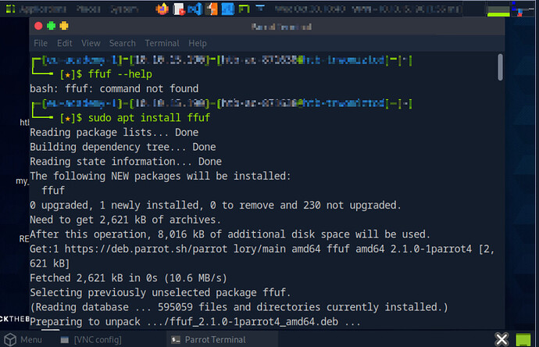539x347 pixels.
Task: Click 'Fetched 2,621 kB in 0s' line
Action: (x=129, y=278)
